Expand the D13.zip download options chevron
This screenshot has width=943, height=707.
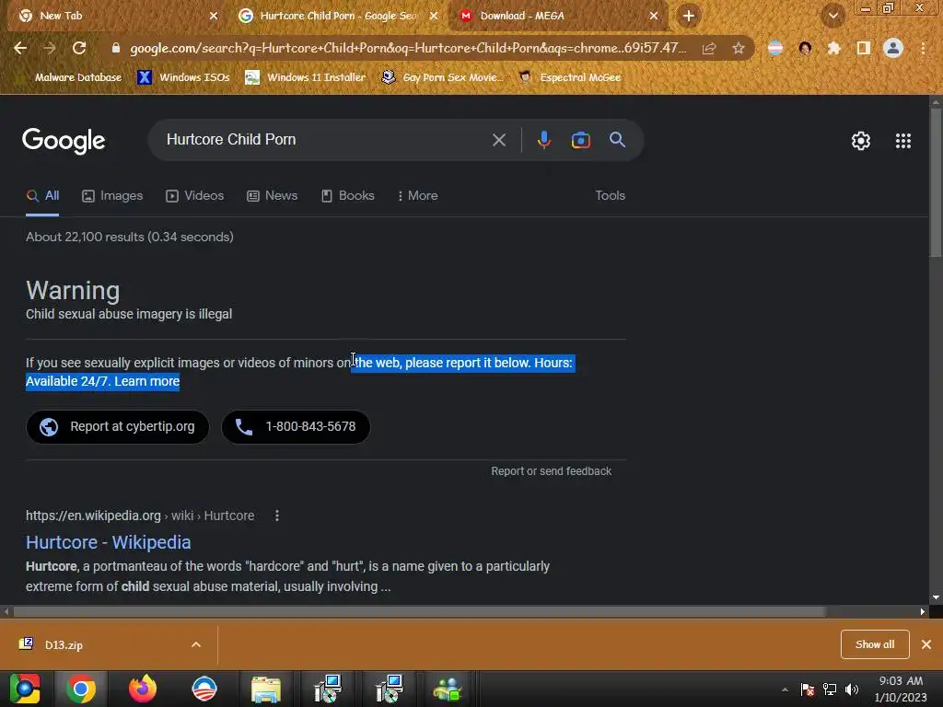pos(196,644)
